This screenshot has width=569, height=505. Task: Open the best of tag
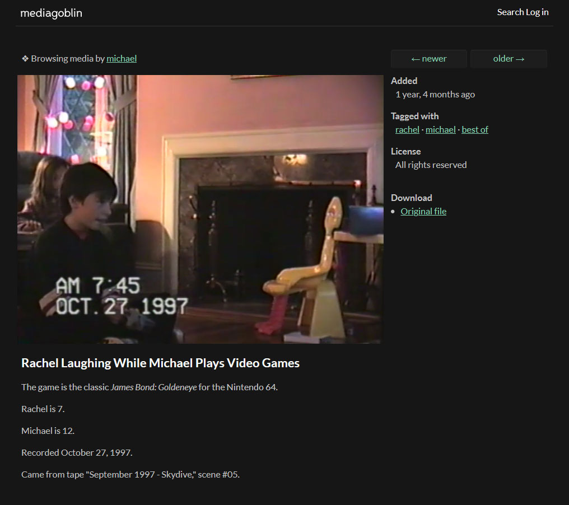474,129
